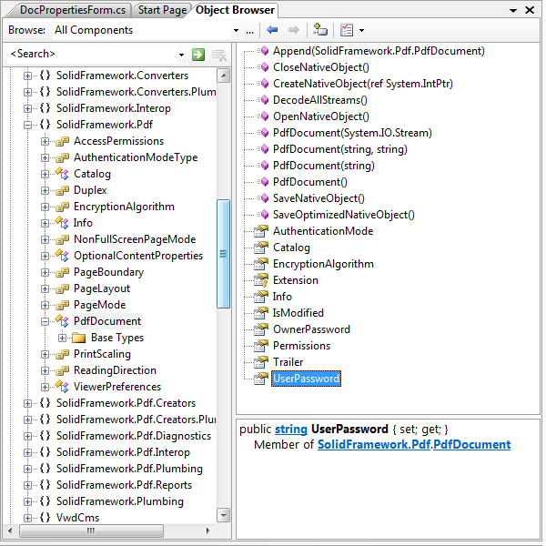Switch to the Start Page tab
This screenshot has width=546, height=546.
point(162,10)
